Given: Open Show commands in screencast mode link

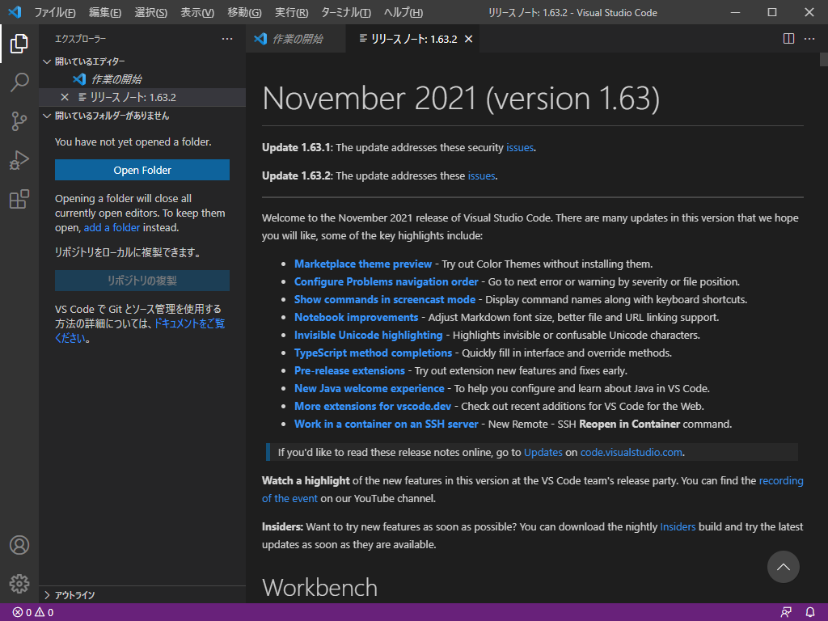Looking at the screenshot, I should point(384,299).
